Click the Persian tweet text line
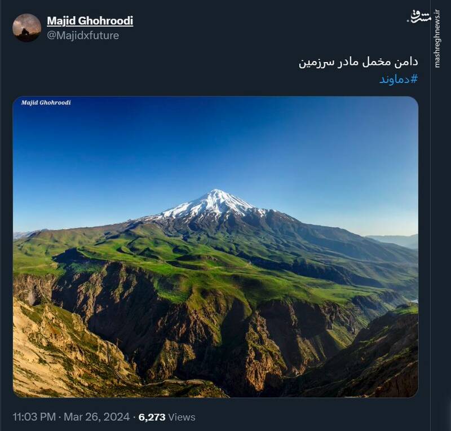 358,62
